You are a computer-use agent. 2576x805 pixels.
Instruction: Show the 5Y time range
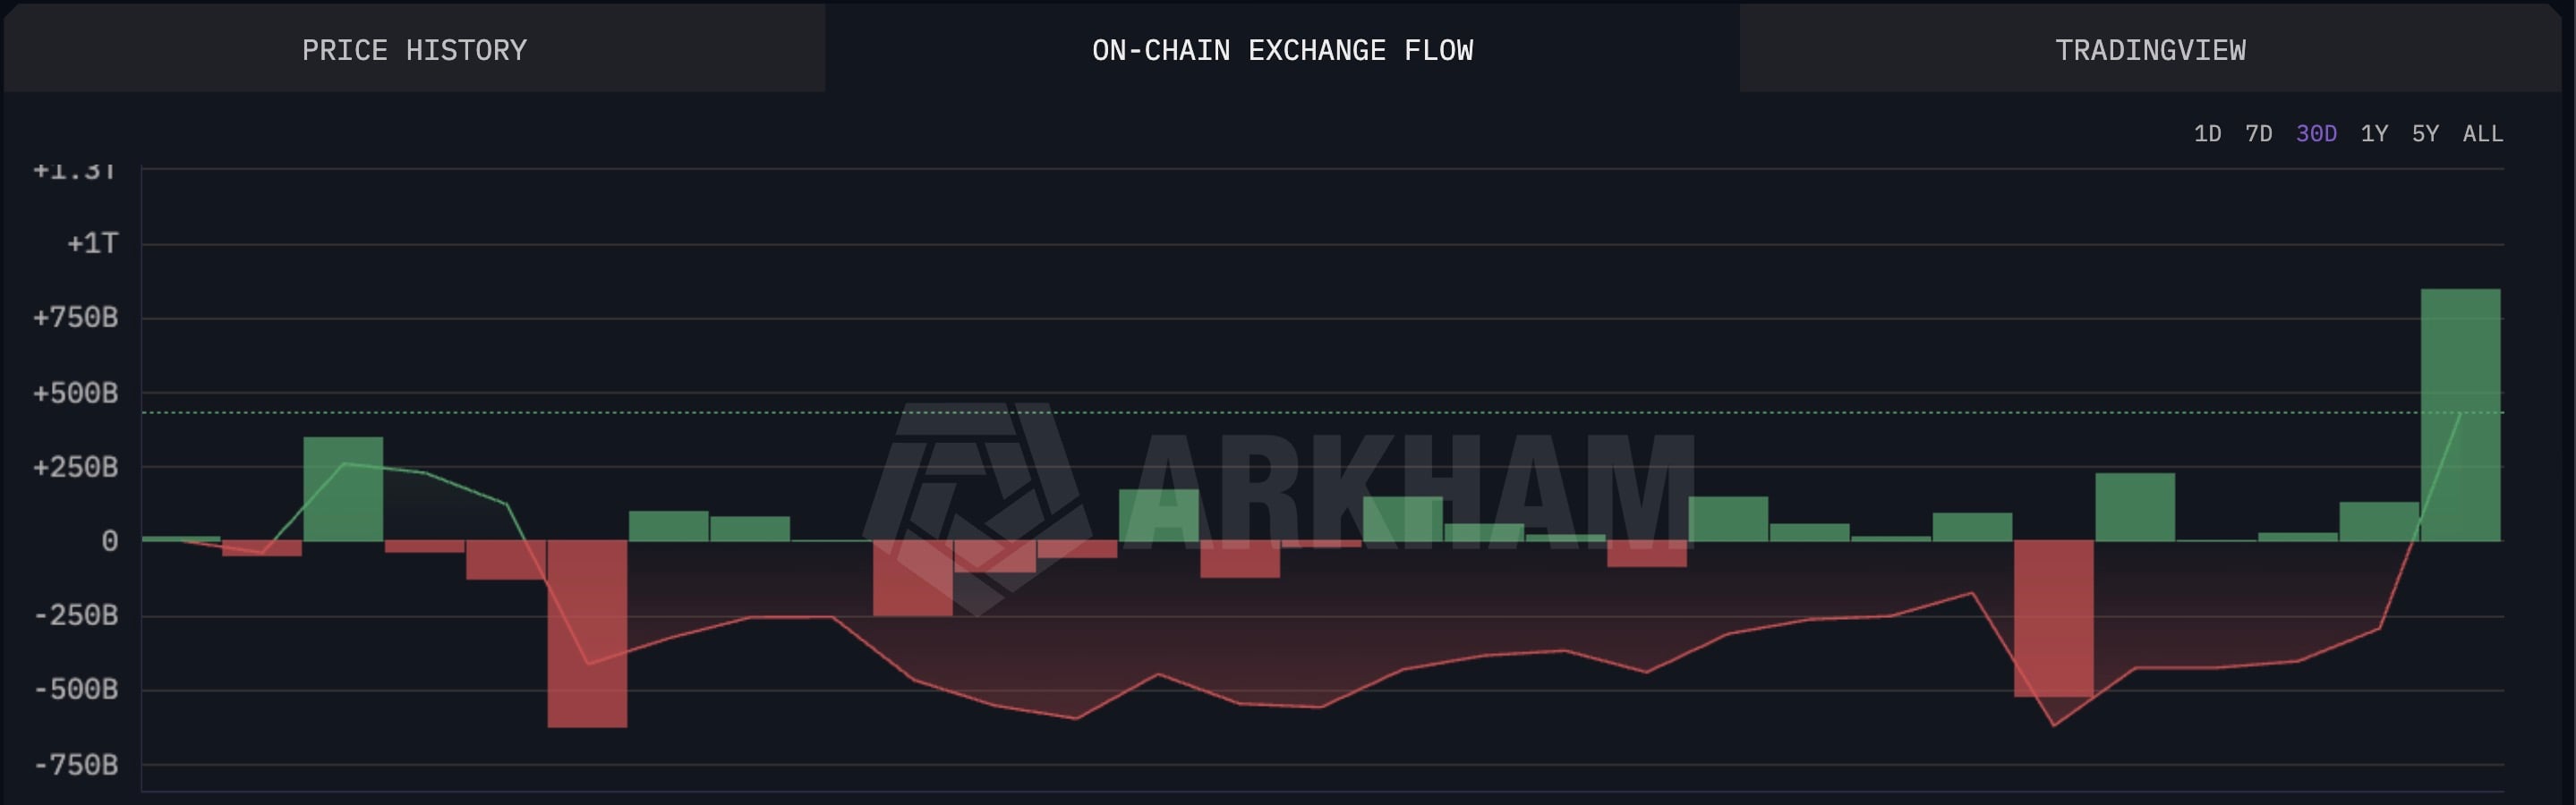[x=2425, y=134]
